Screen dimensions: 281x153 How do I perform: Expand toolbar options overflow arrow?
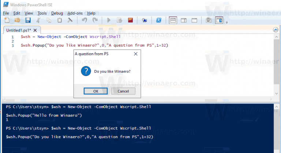point(227,22)
